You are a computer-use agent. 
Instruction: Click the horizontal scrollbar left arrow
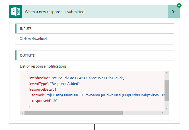pos(22,113)
